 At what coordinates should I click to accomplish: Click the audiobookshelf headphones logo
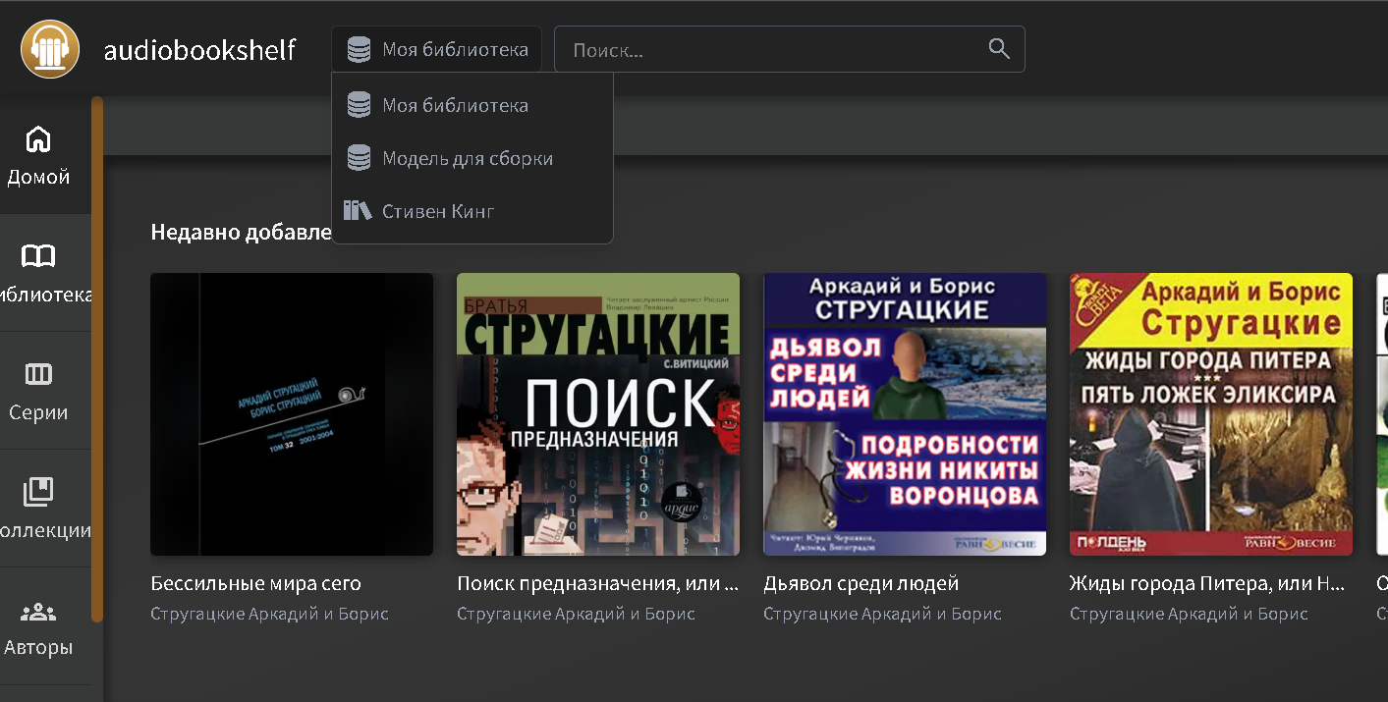point(50,49)
